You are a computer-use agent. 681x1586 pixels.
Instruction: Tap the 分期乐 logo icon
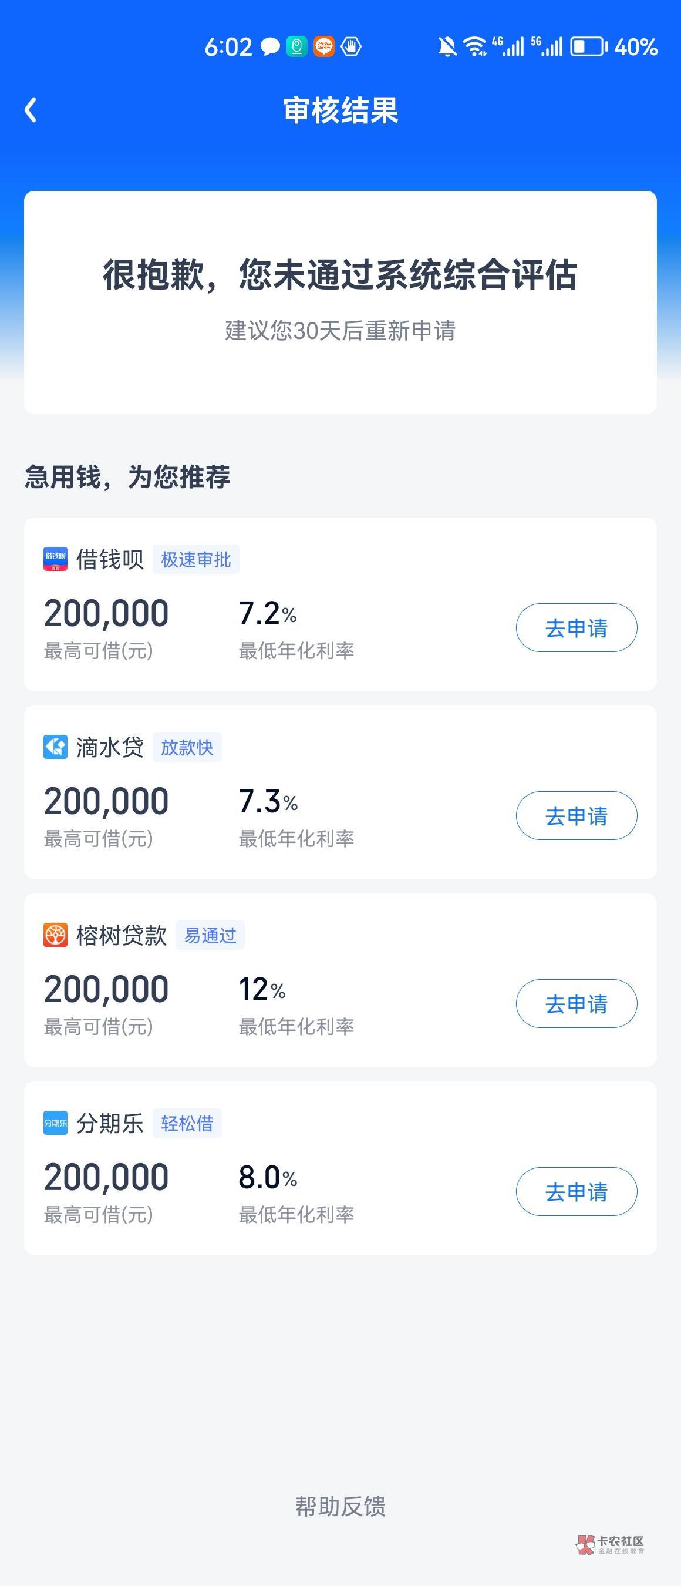click(55, 1123)
